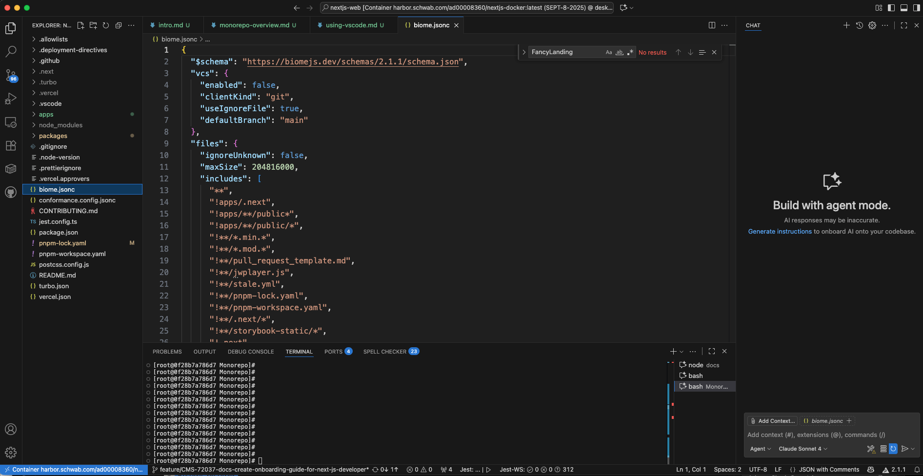Open the Docker containers view
Screen dimensions: 923x476
pyautogui.click(x=11, y=168)
